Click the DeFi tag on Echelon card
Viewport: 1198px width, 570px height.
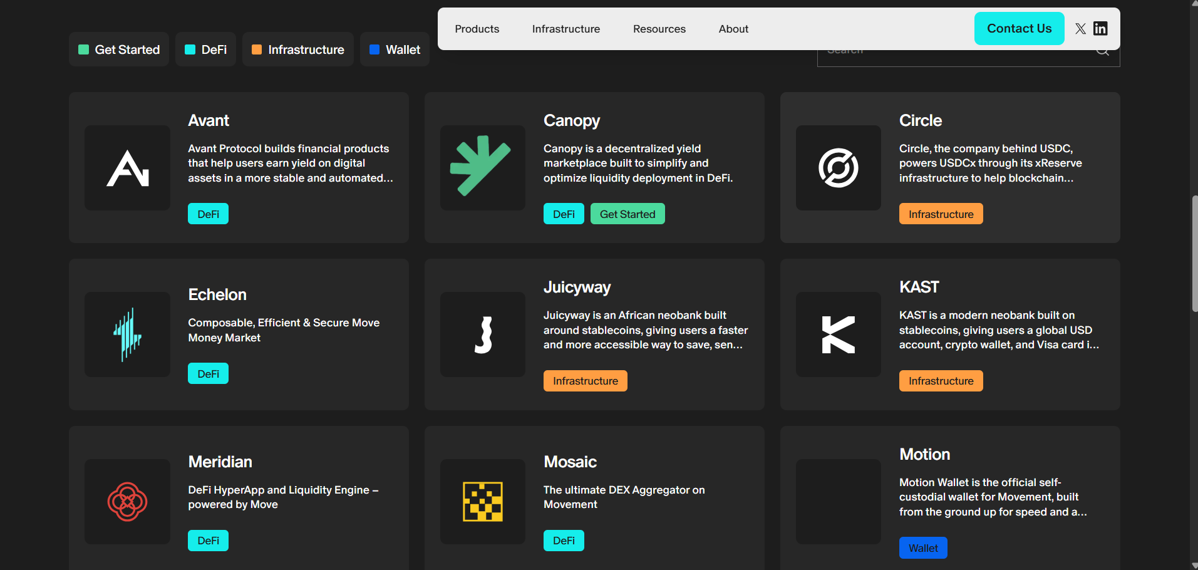208,373
